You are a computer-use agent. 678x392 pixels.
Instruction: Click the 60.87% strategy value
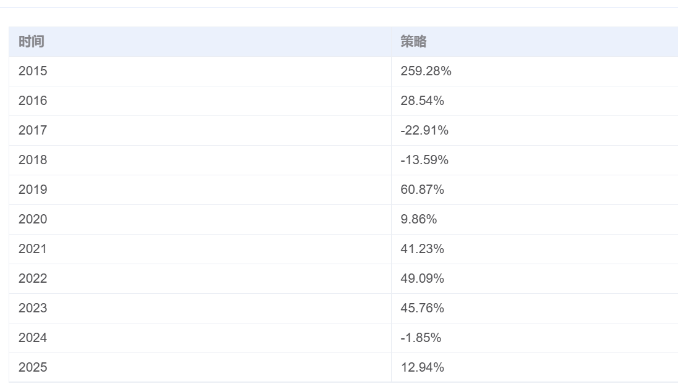[422, 190]
